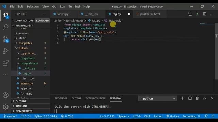Open errors and warnings count in status bar

click(67, 116)
